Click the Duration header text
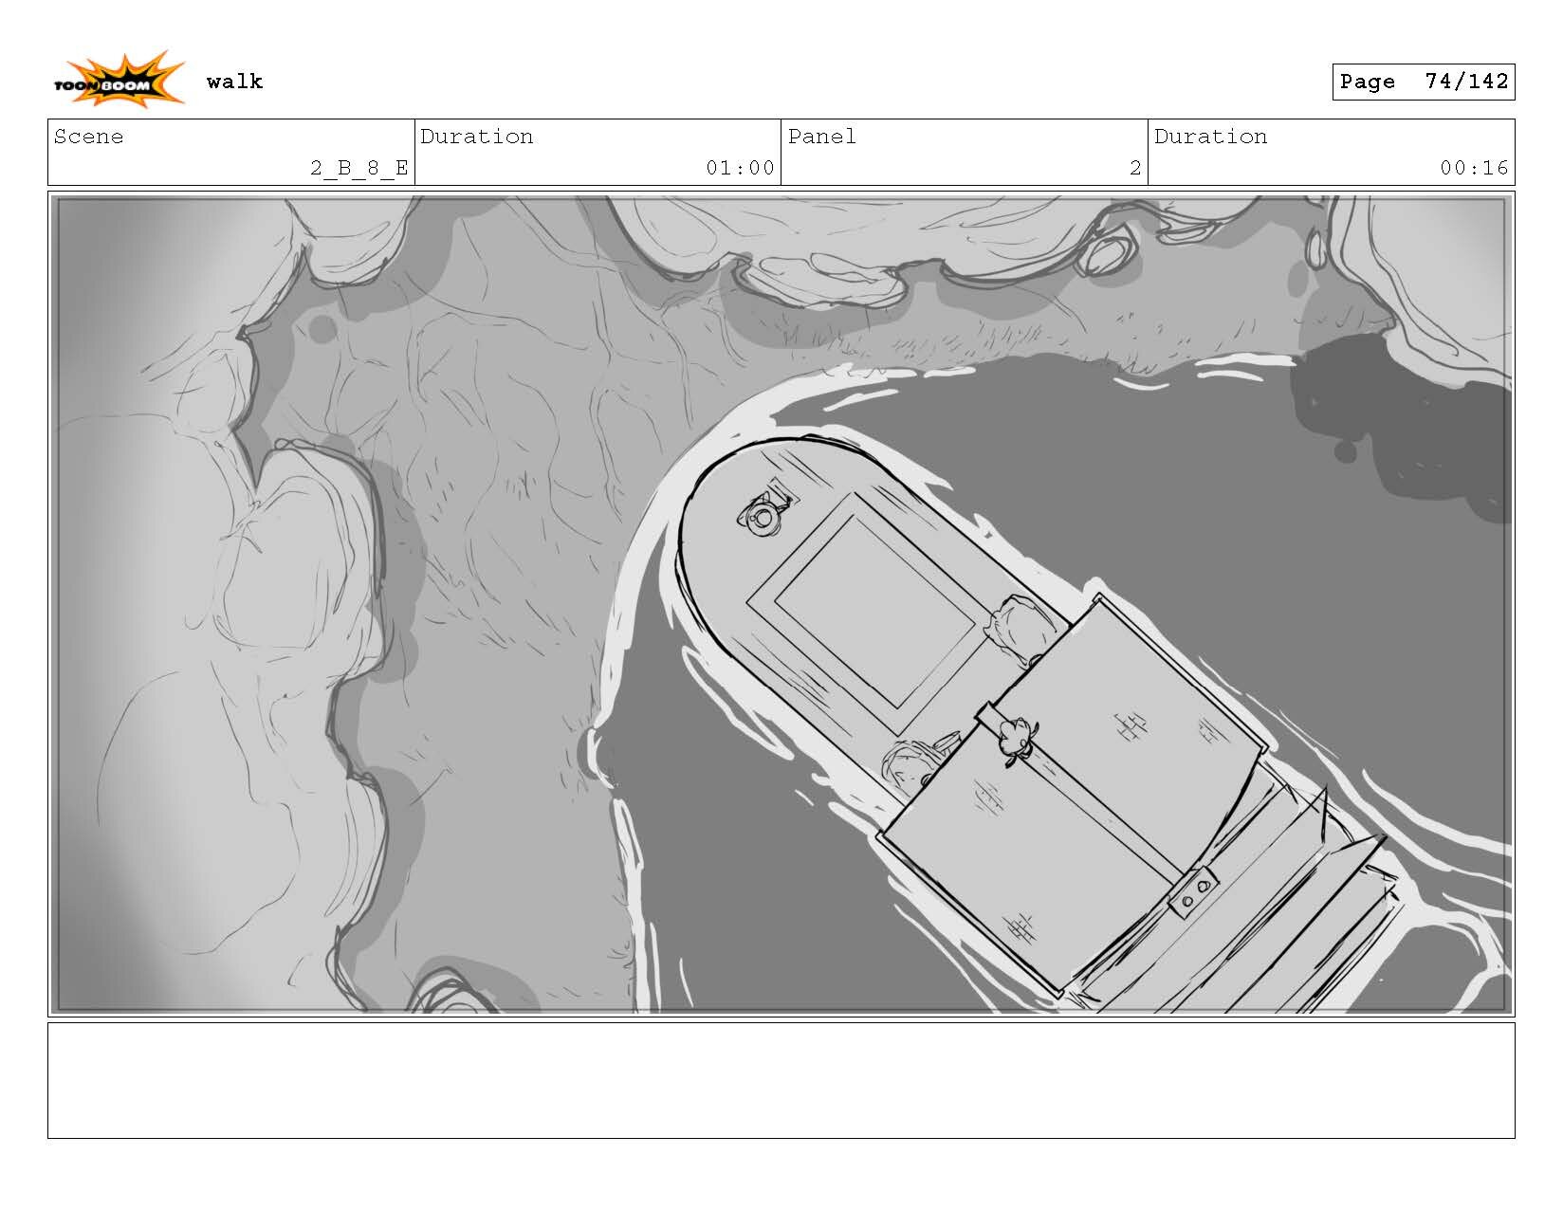 coord(476,137)
